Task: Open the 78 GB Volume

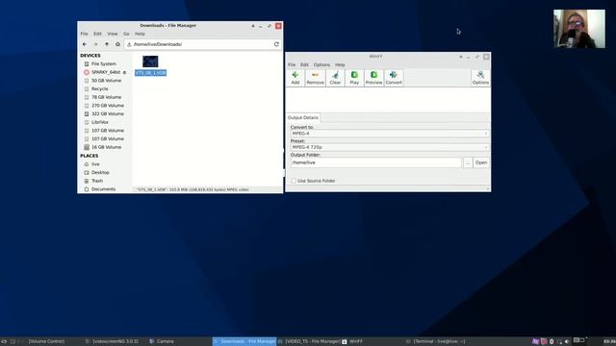Action: pos(106,97)
